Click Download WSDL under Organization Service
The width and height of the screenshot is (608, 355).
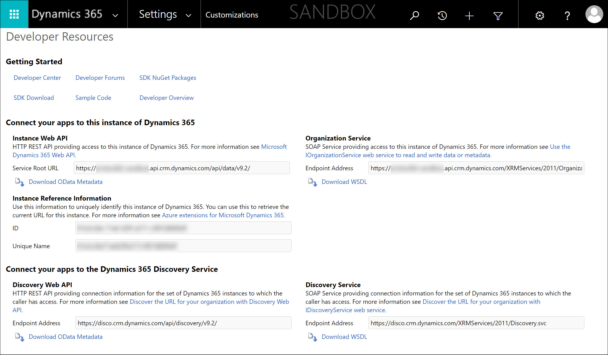[344, 182]
